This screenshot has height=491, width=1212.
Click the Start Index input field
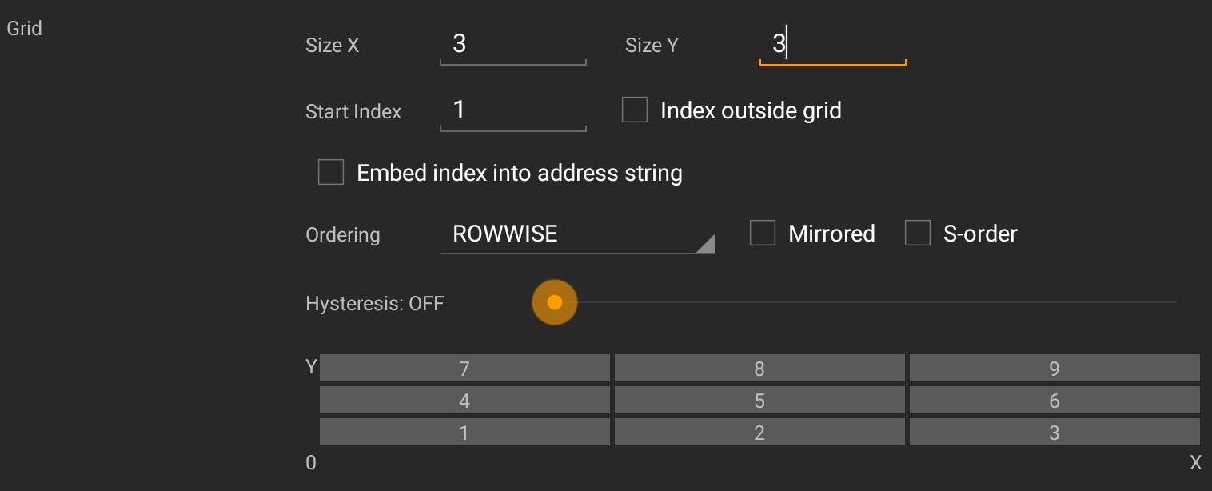tap(512, 110)
